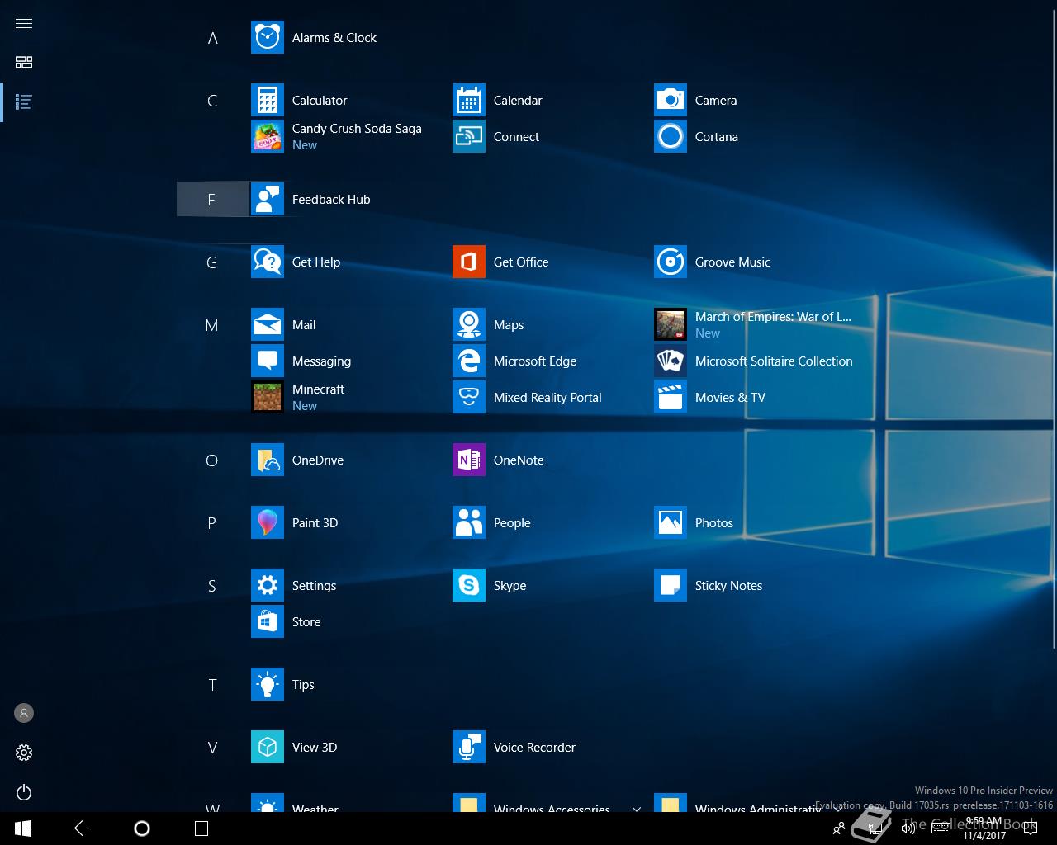
Task: Expand the Windows Accessories folder
Action: click(547, 804)
